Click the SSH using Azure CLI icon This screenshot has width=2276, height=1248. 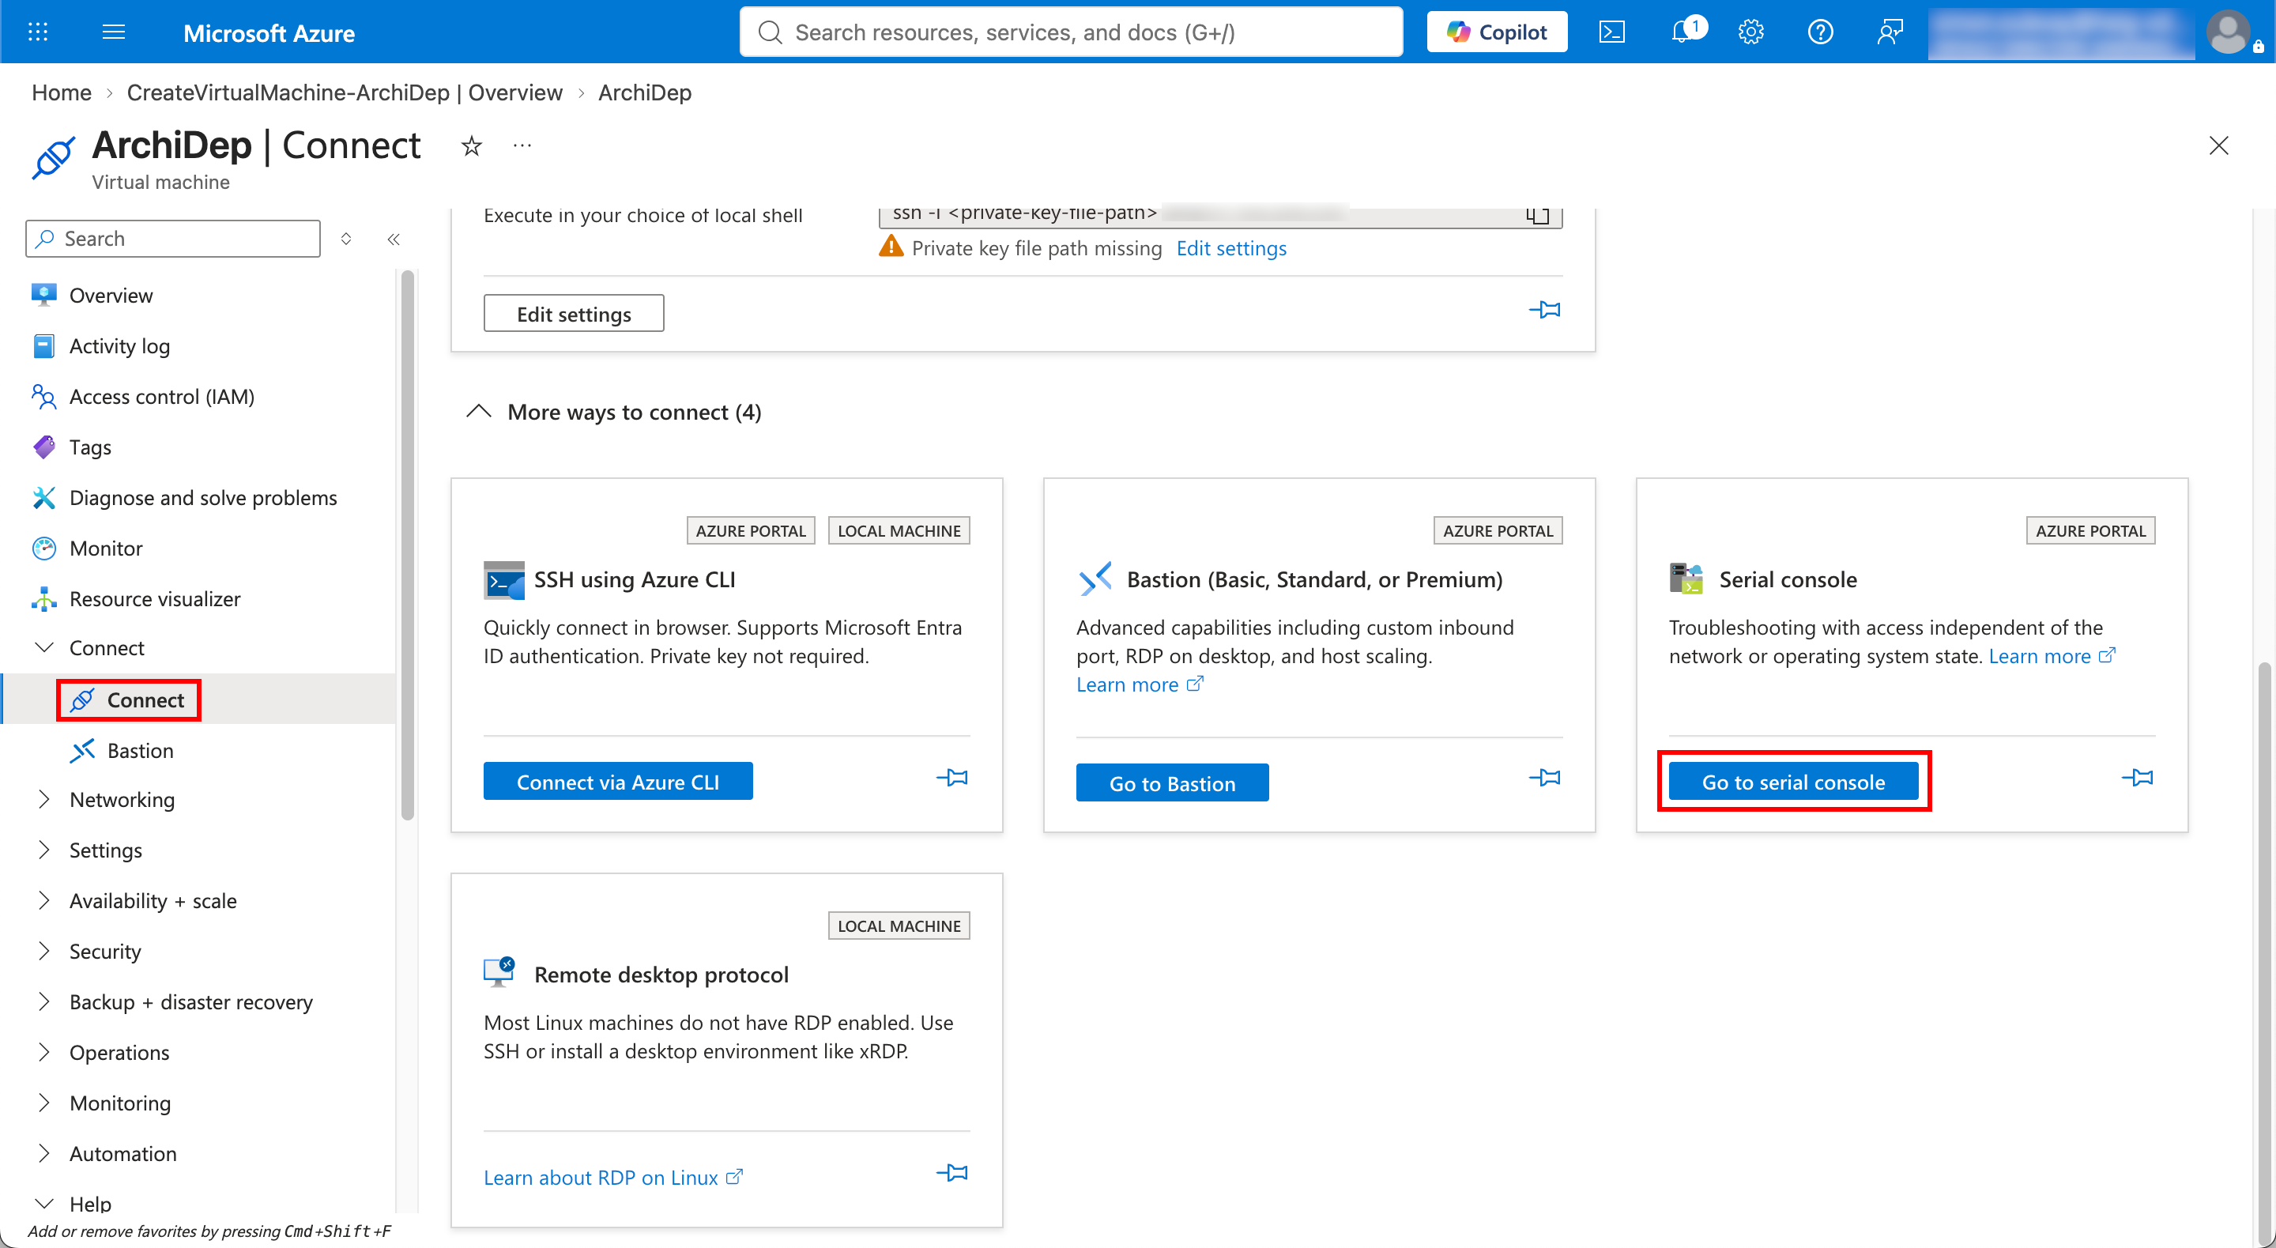pos(503,580)
